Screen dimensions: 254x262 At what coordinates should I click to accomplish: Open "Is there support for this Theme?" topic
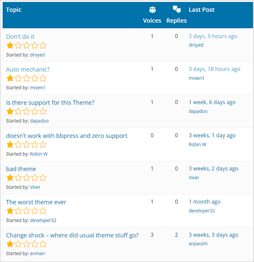point(50,102)
